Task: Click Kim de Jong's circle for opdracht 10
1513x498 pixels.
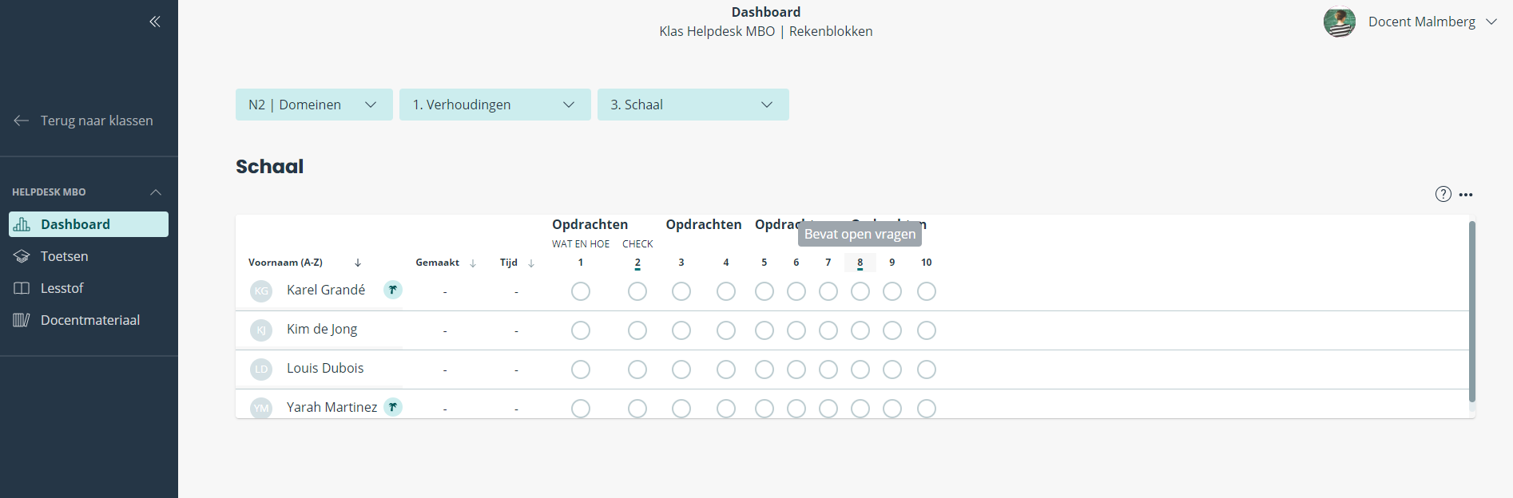Action: (927, 330)
